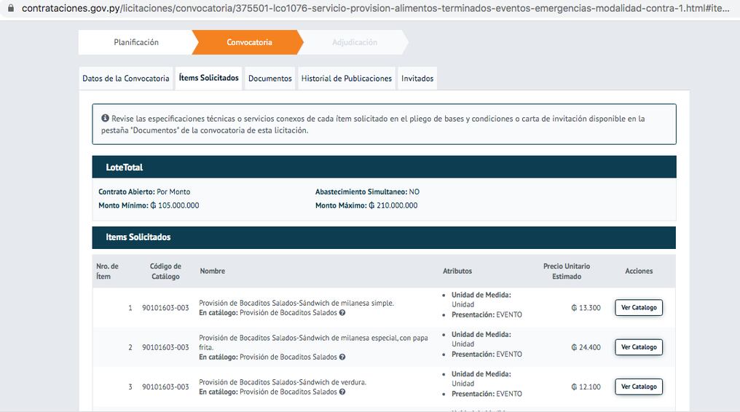Click the price ₲ 24.400

(586, 347)
